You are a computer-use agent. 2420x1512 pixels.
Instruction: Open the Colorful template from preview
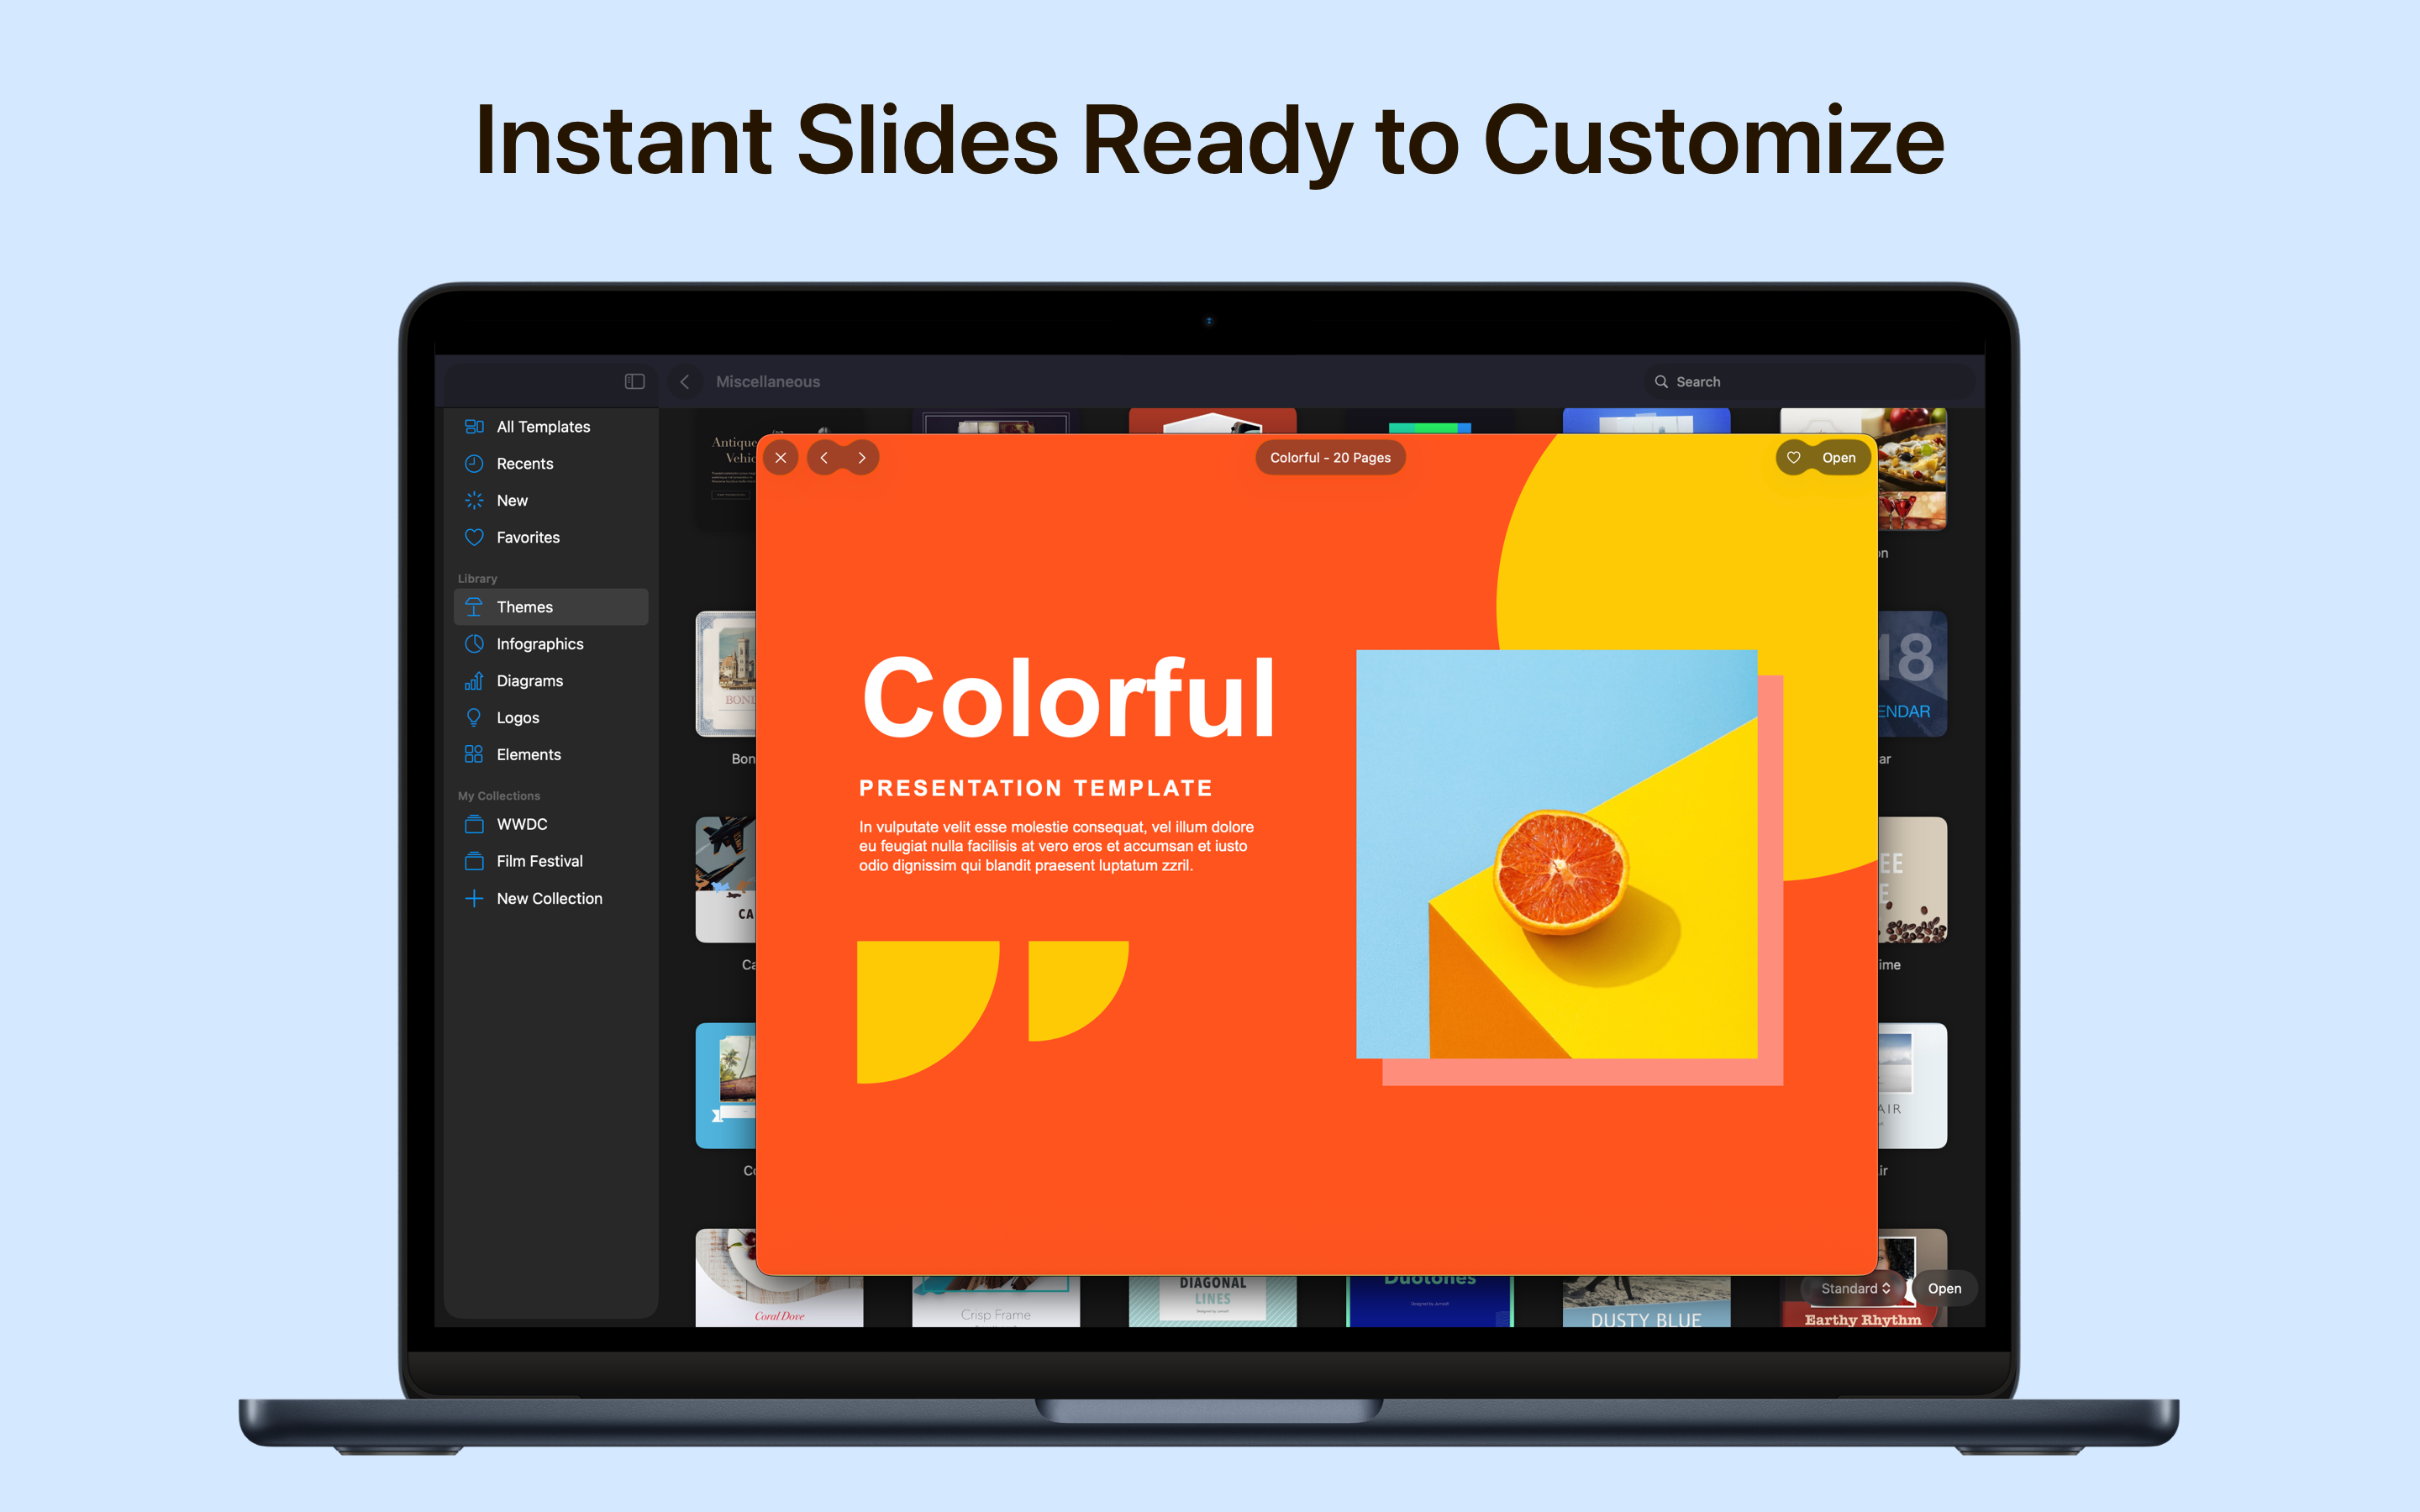click(1839, 457)
